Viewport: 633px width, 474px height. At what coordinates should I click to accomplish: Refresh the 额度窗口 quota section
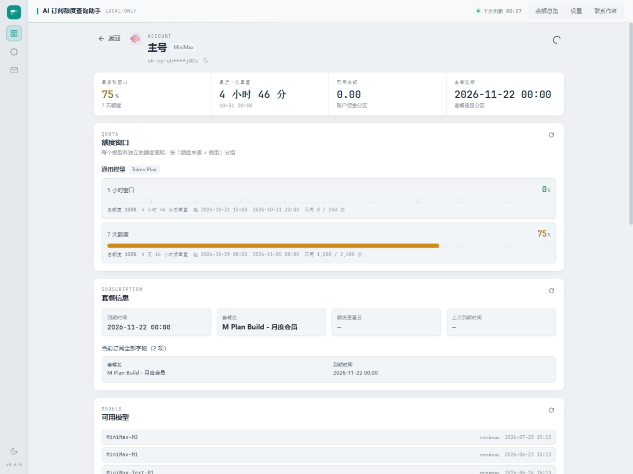click(551, 135)
